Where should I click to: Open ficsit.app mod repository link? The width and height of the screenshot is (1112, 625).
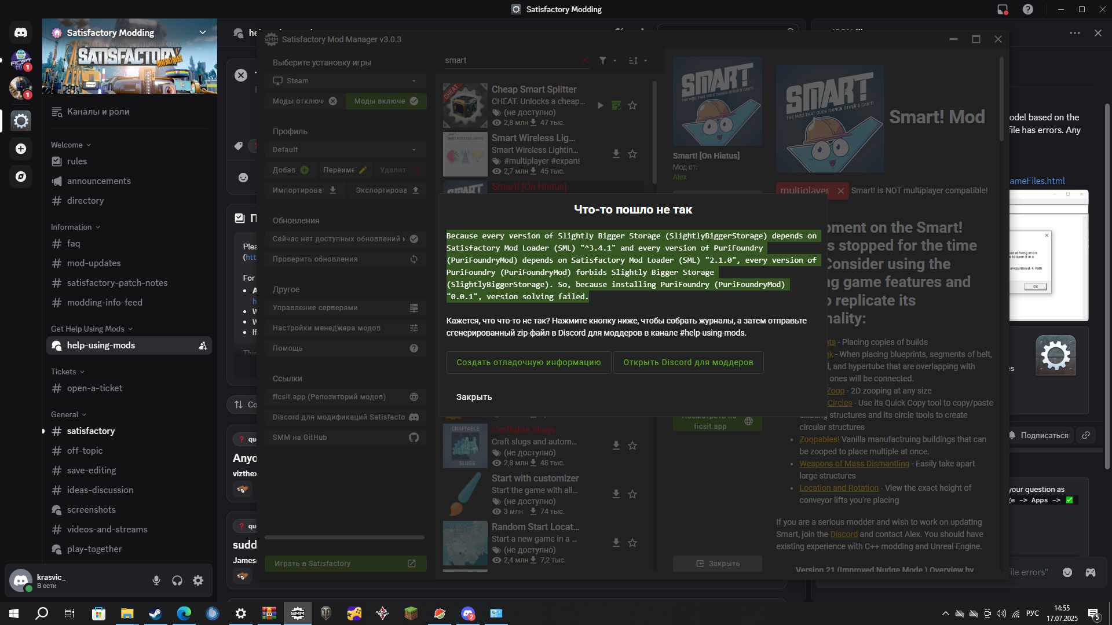(346, 397)
